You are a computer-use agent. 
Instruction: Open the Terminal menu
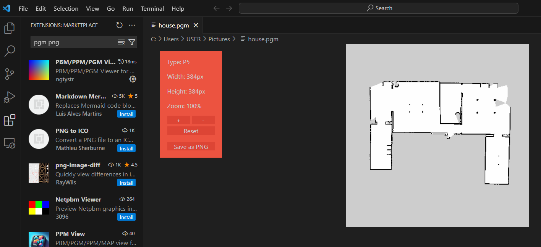(152, 8)
